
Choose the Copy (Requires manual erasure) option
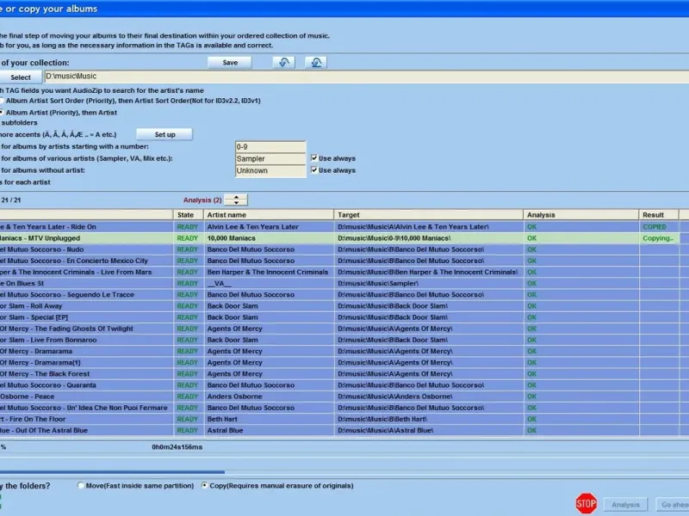pyautogui.click(x=205, y=486)
